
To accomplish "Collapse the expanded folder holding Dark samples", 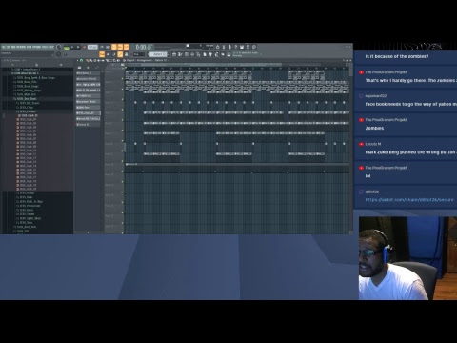I will point(27,111).
